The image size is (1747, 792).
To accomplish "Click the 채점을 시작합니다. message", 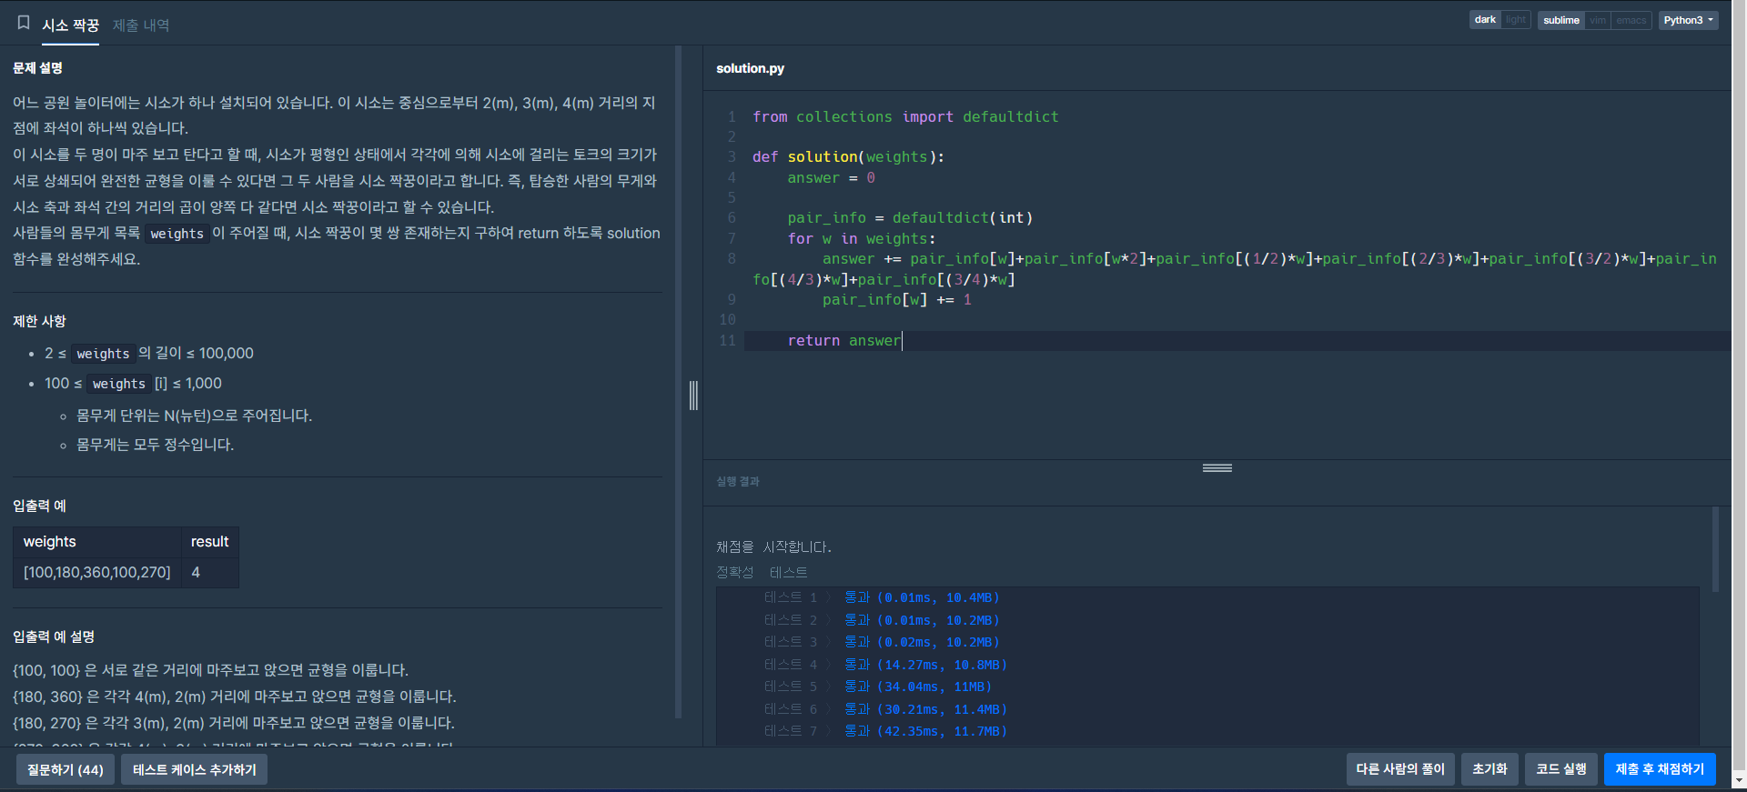I will tap(773, 546).
